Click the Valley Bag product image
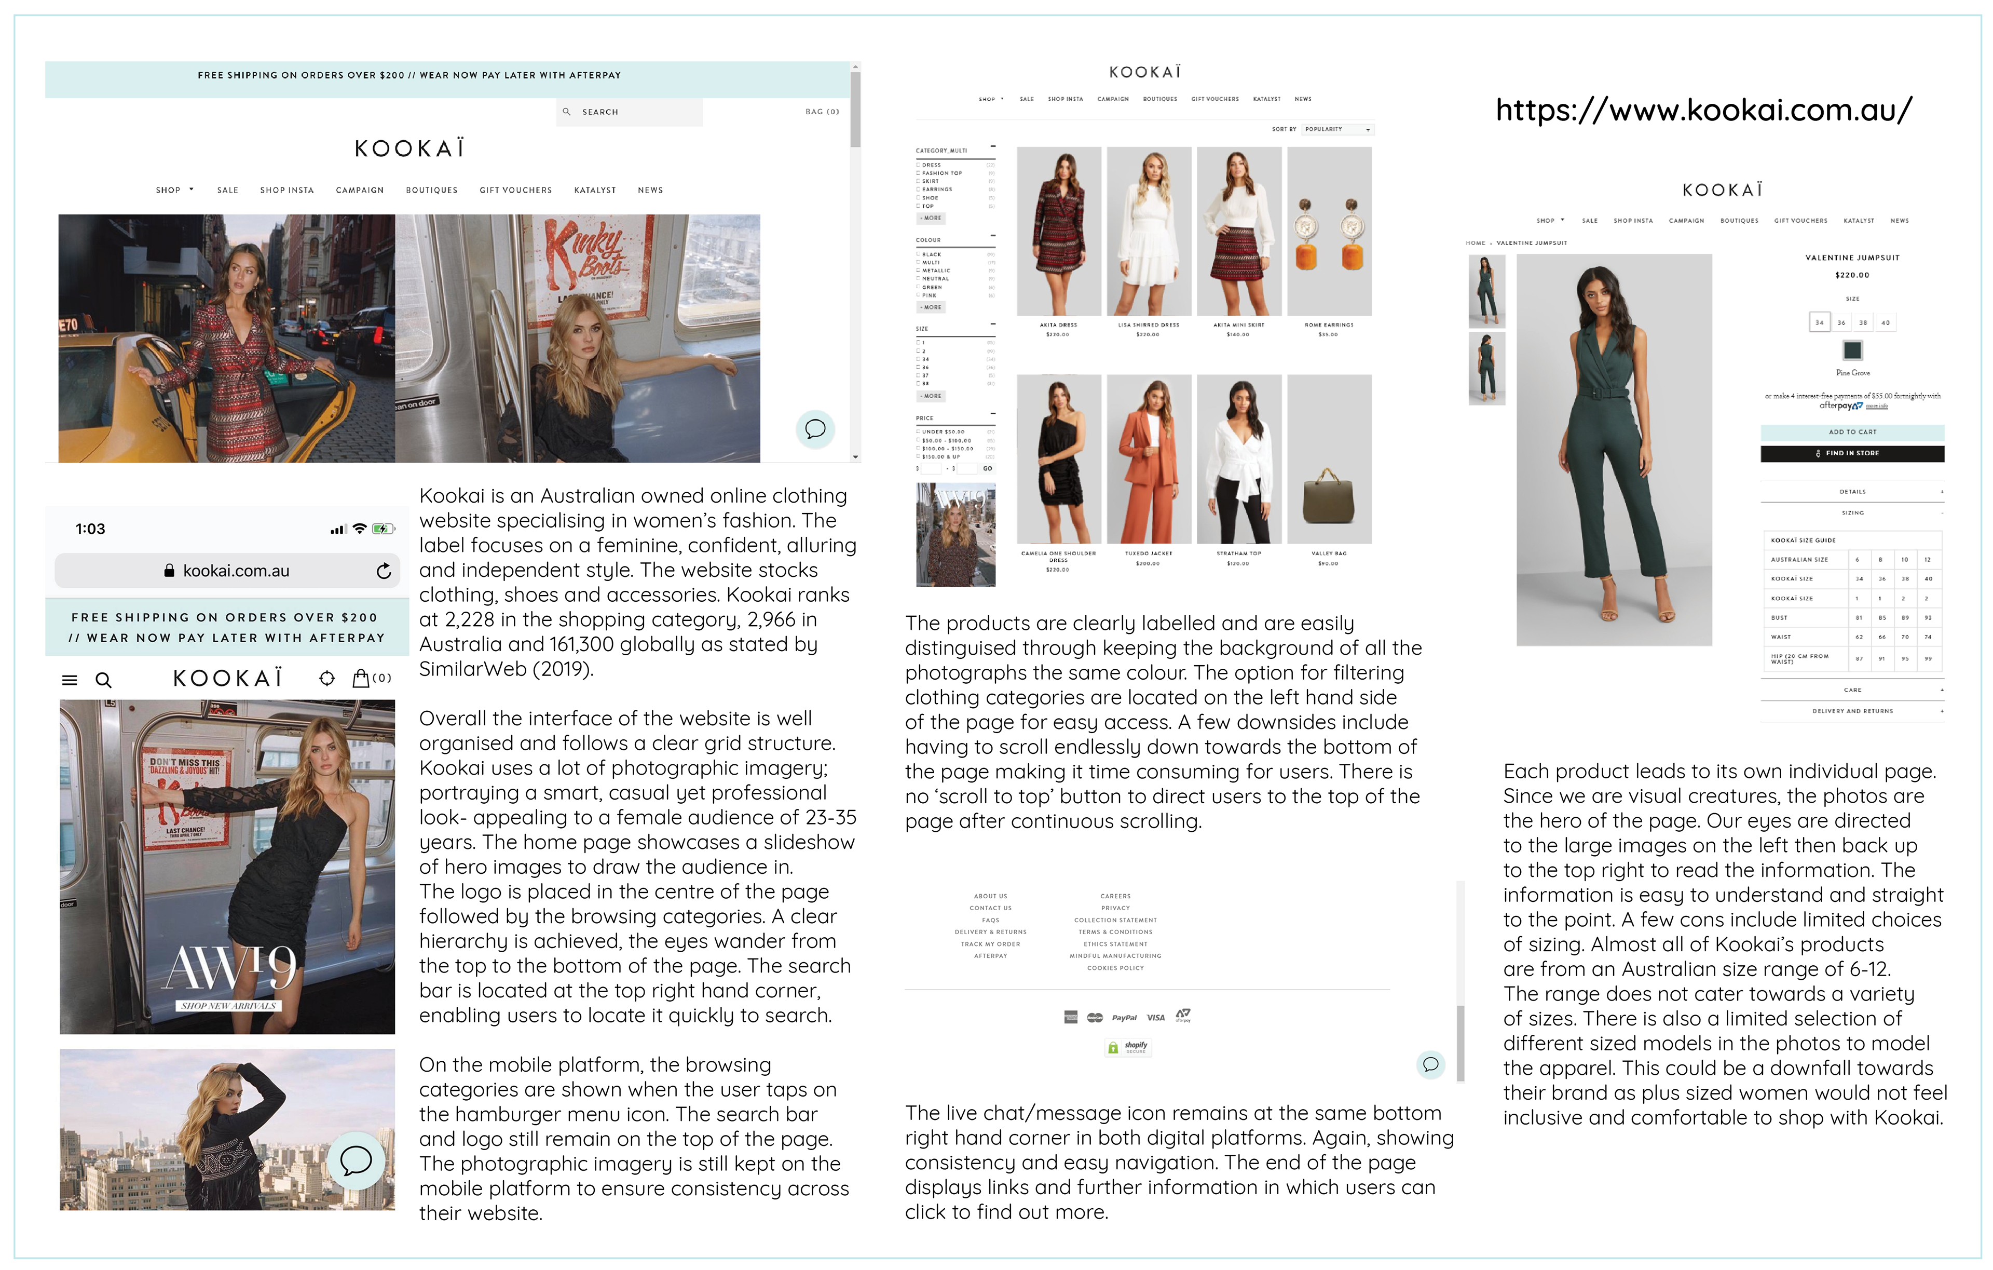This screenshot has height=1270, width=1993. pos(1328,460)
